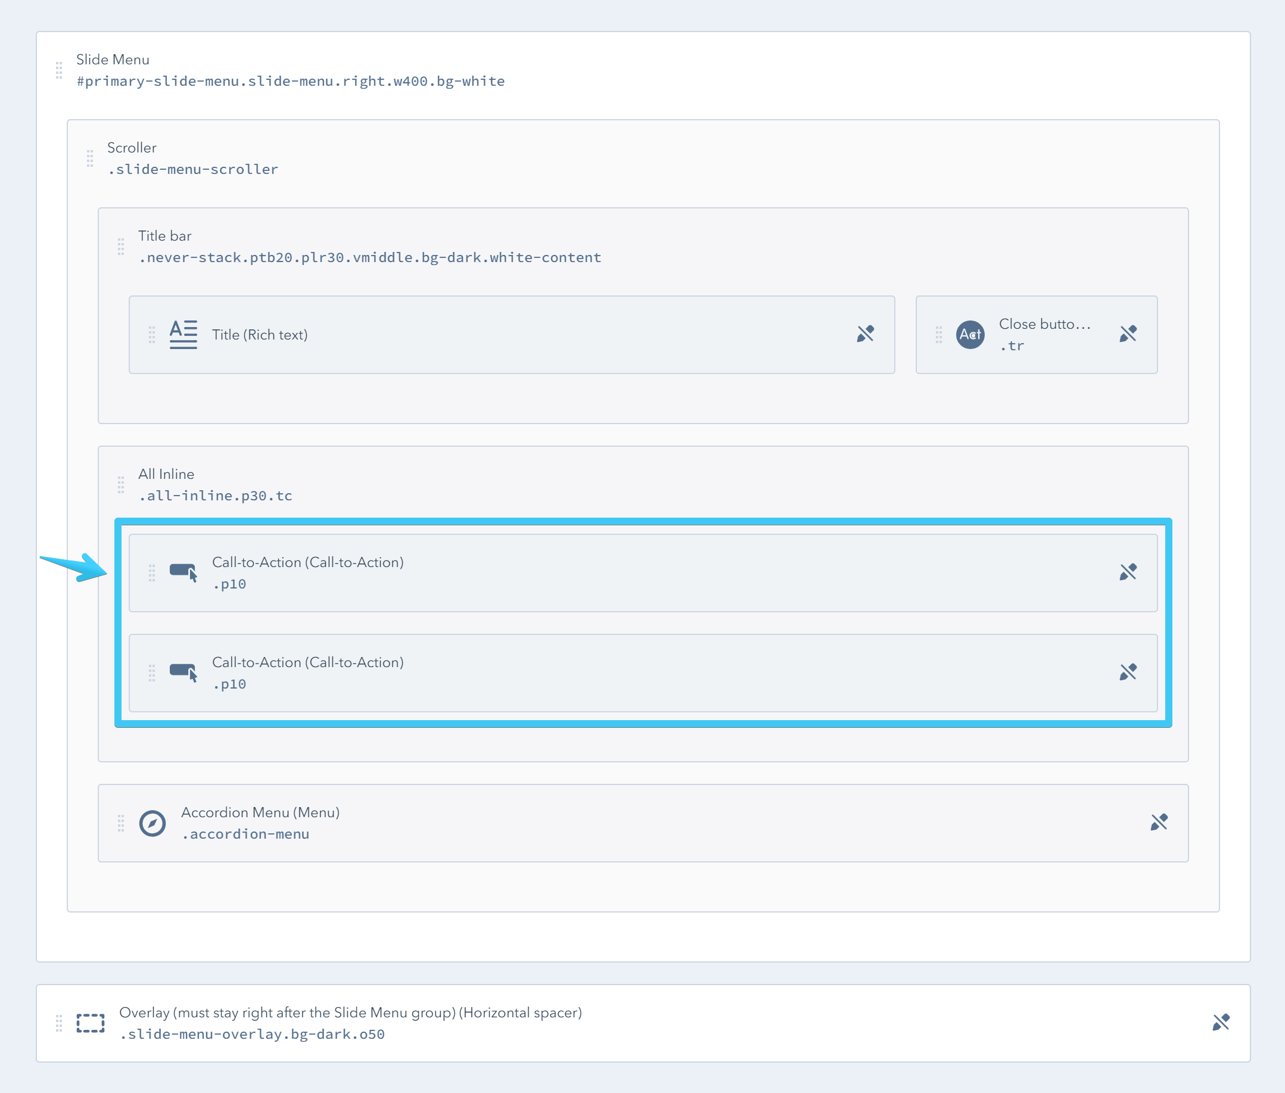
Task: Toggle editing on the Close button module
Action: 1130,333
